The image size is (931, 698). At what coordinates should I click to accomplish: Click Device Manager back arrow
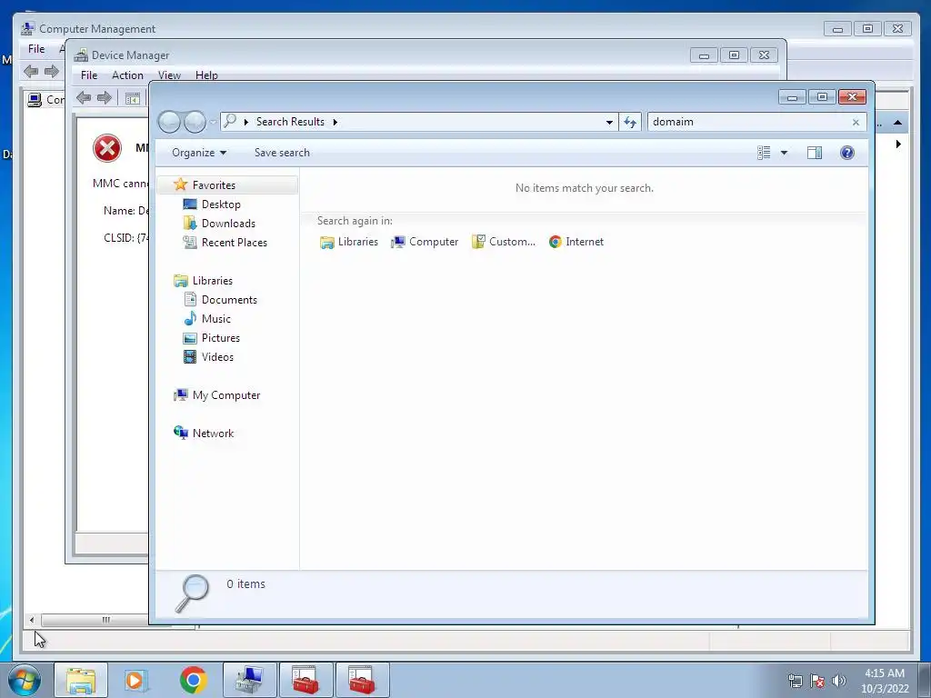pos(84,98)
